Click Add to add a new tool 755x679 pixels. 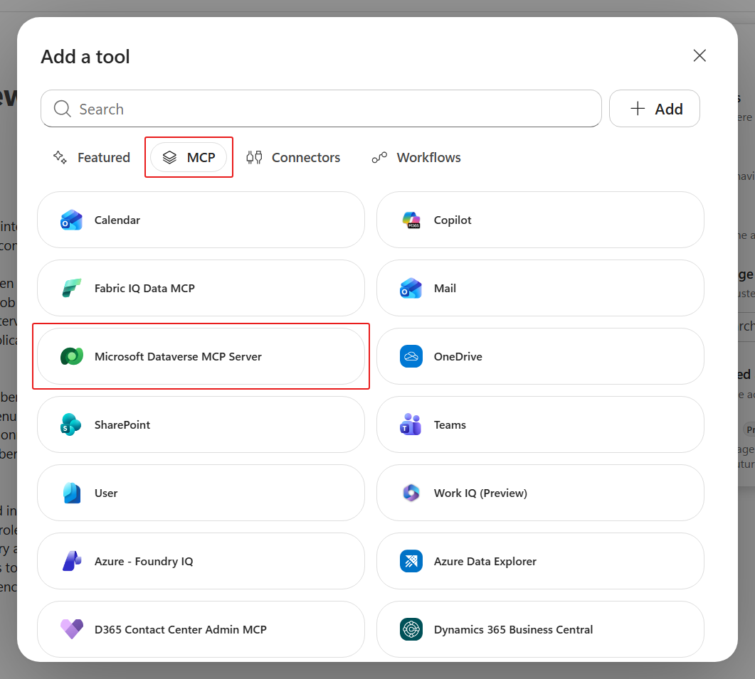(655, 108)
